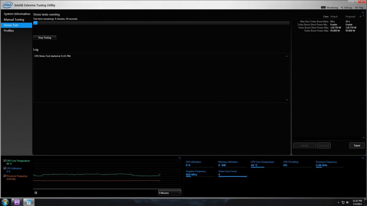Uncheck Processor Frequency in graph legend
This screenshot has height=206, width=367.
(5, 176)
